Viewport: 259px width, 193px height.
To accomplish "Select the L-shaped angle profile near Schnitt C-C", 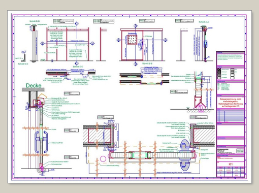I will click(x=24, y=57).
